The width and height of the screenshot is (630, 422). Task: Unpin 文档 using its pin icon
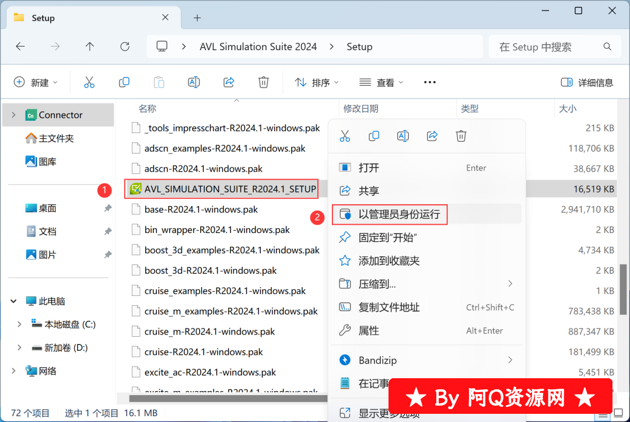coord(108,232)
